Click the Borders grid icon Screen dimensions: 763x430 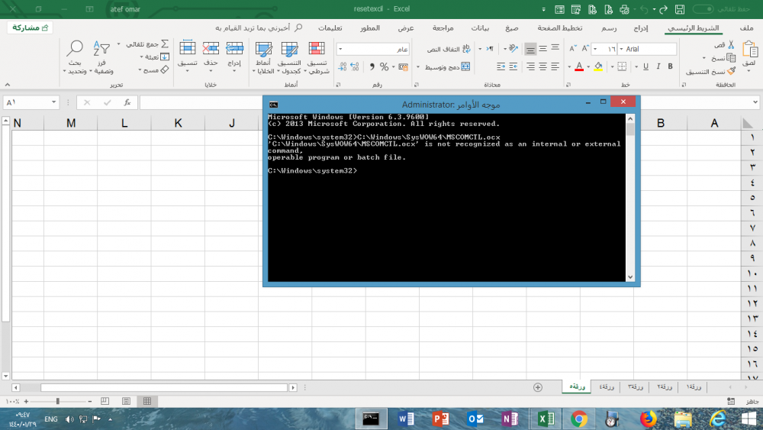tap(622, 66)
